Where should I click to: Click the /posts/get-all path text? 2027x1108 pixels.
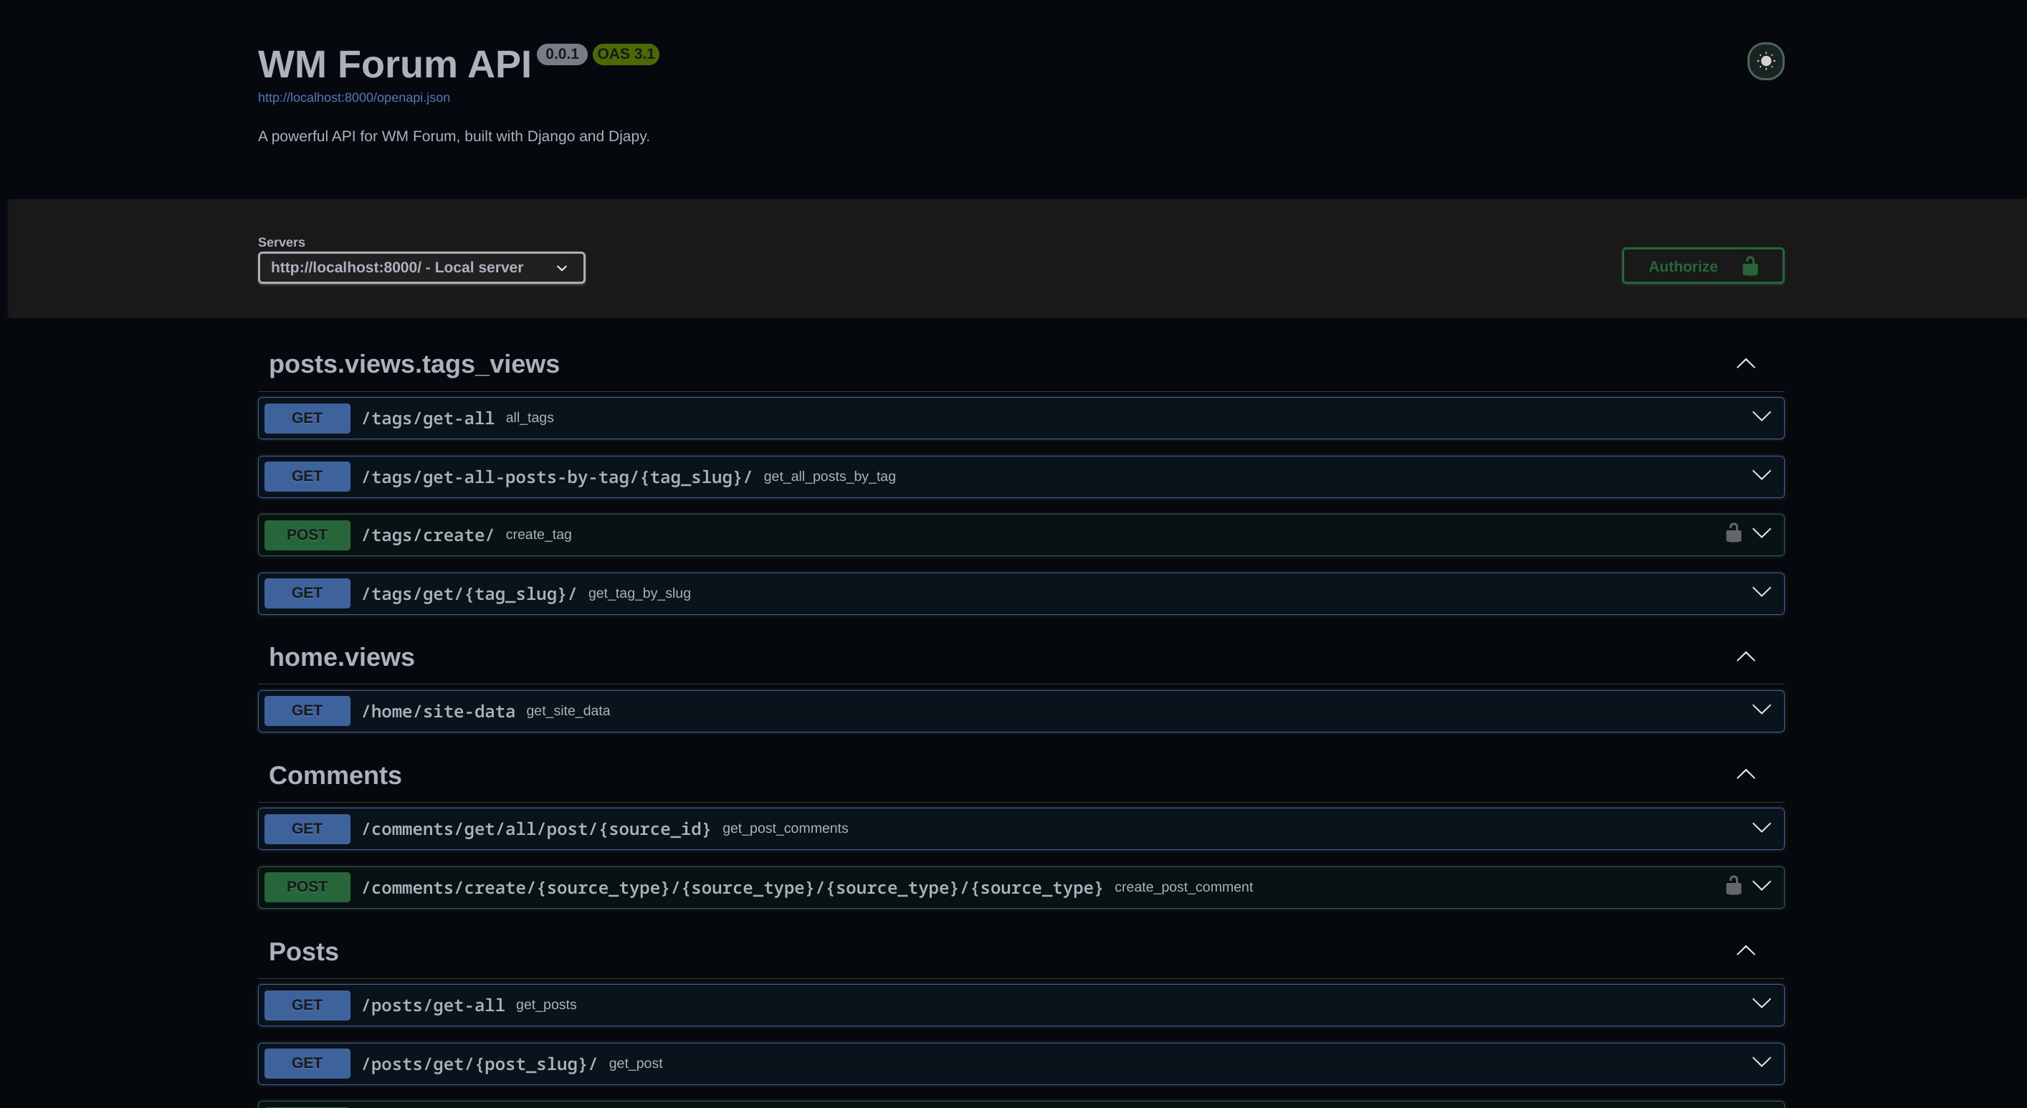click(434, 1006)
